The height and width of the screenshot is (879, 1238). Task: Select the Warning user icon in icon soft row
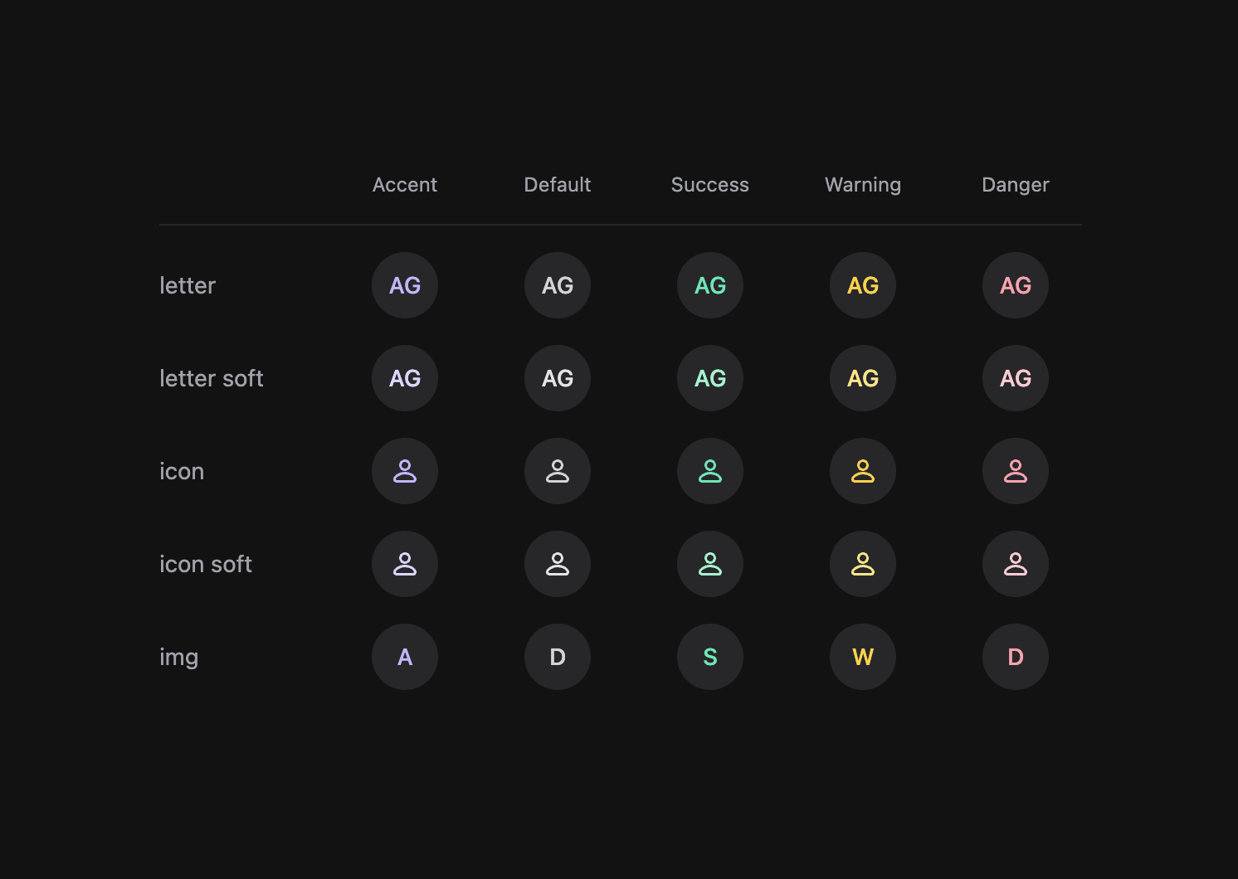click(x=863, y=564)
